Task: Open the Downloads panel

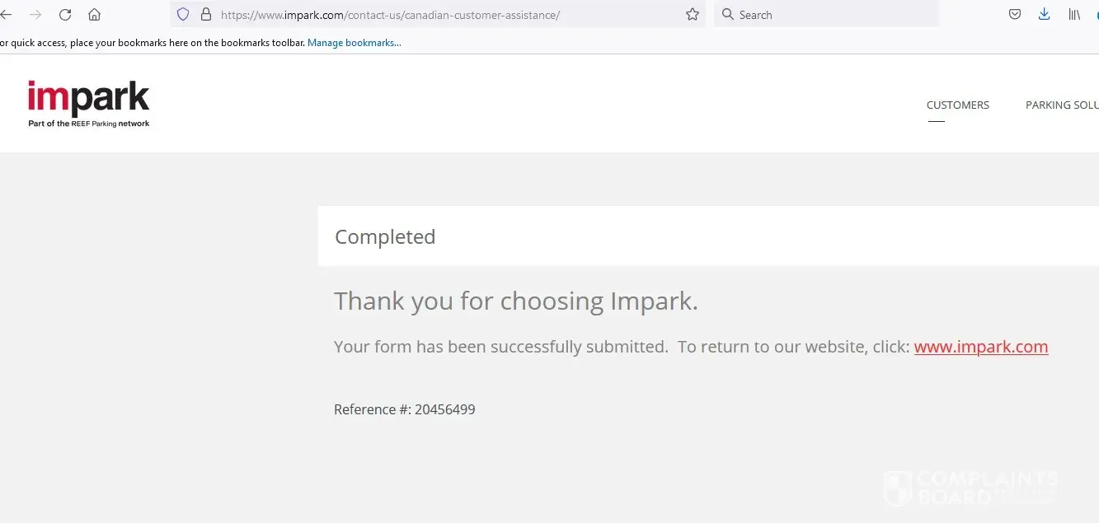Action: 1044,15
